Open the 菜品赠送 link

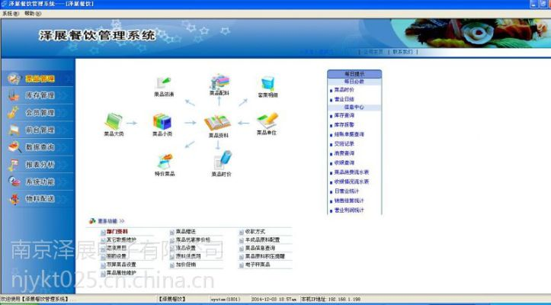point(185,232)
